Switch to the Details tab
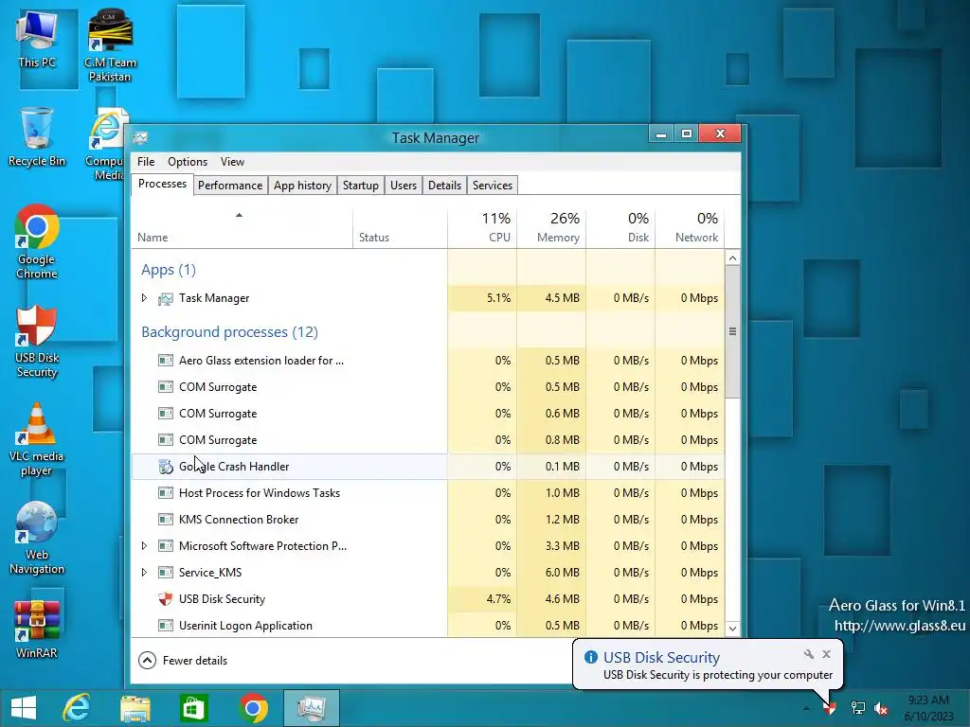 coord(445,186)
